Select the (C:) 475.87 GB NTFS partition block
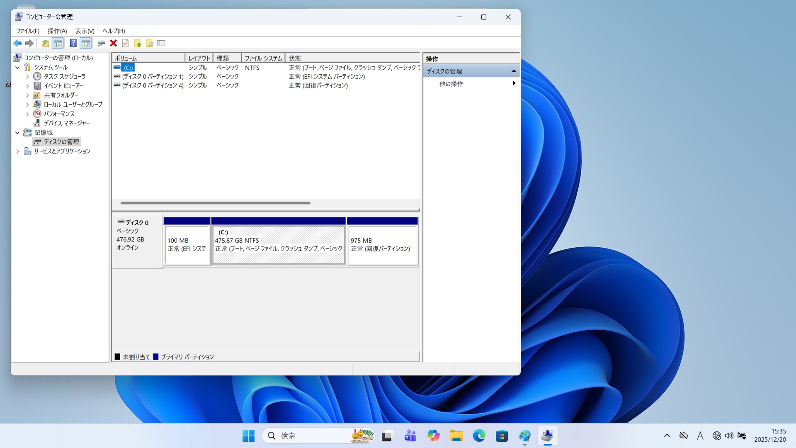 pos(278,245)
